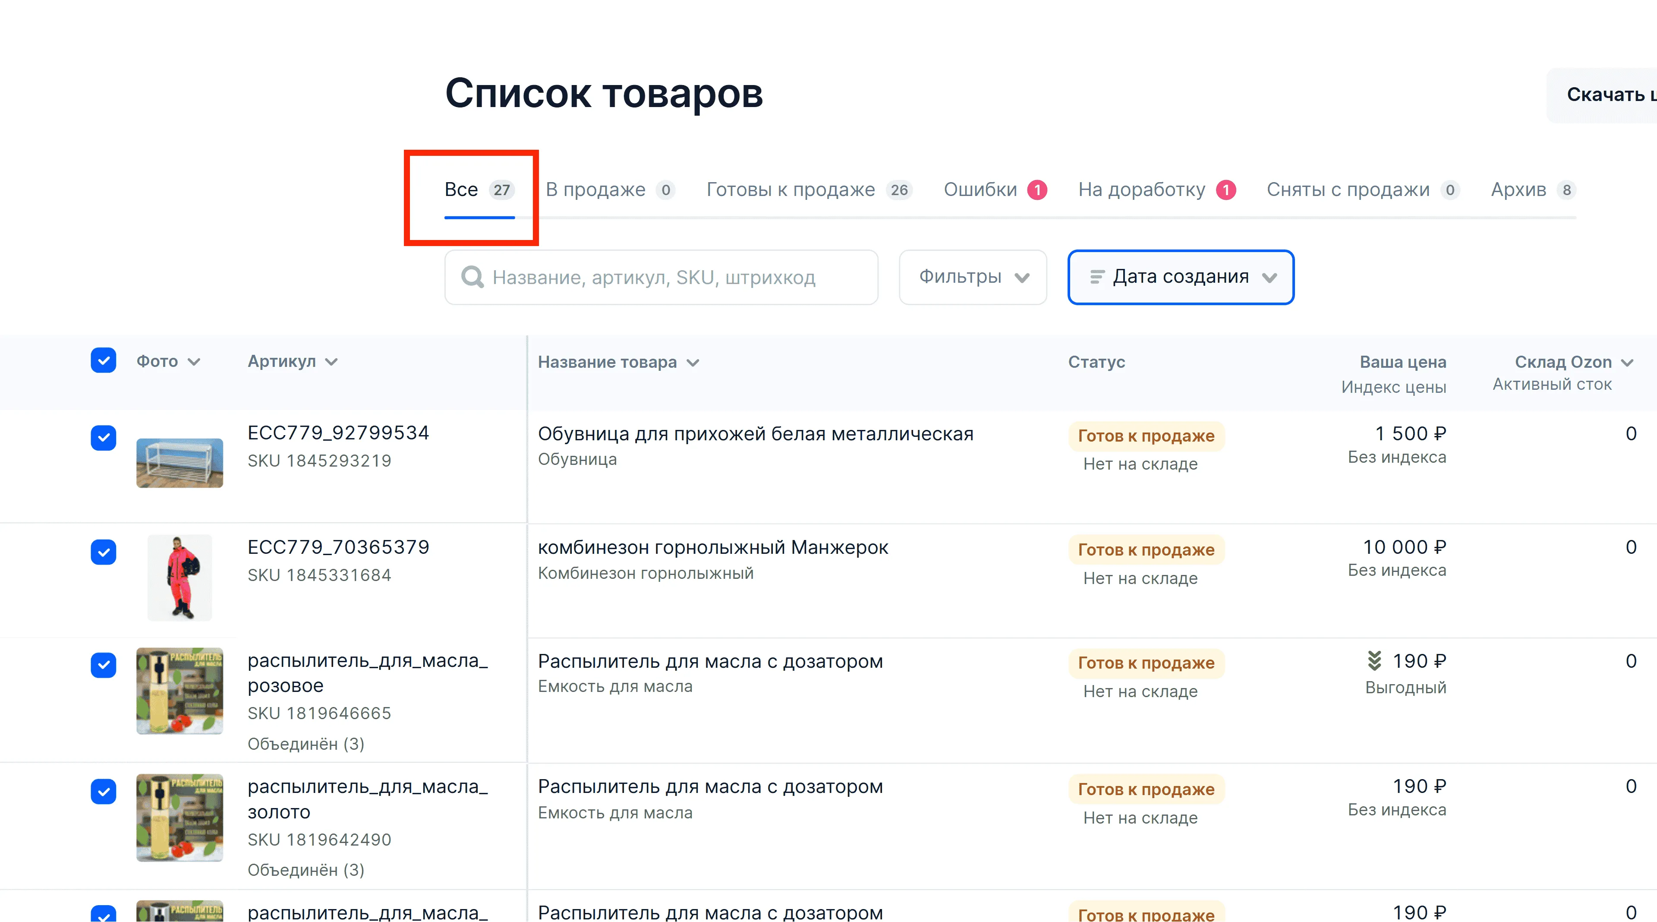Expand the Склад Ozon column chevron
Screen dimensions: 1657x922
[x=1627, y=362]
